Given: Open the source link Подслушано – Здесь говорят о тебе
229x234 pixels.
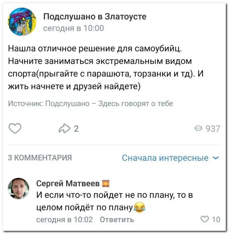Looking at the screenshot, I should point(109,104).
